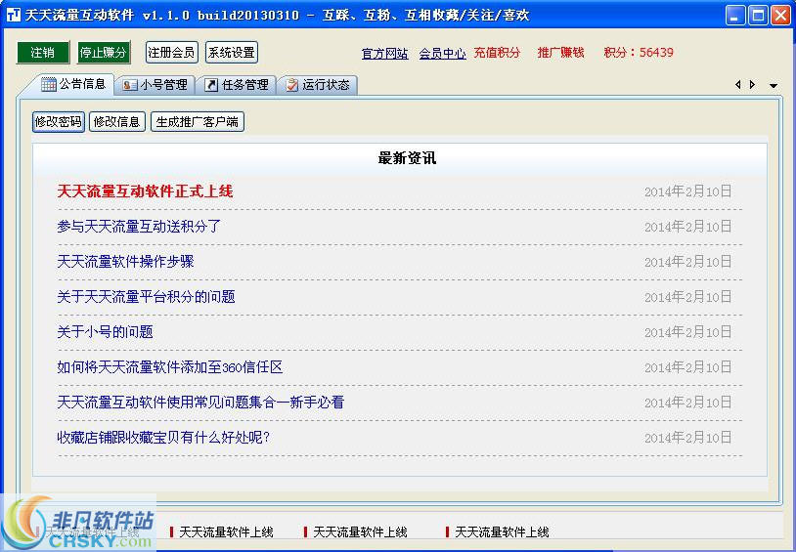Click the date beside 收藏店铺跟收藏宝贝有什么好处呢?
The height and width of the screenshot is (552, 796).
[687, 438]
